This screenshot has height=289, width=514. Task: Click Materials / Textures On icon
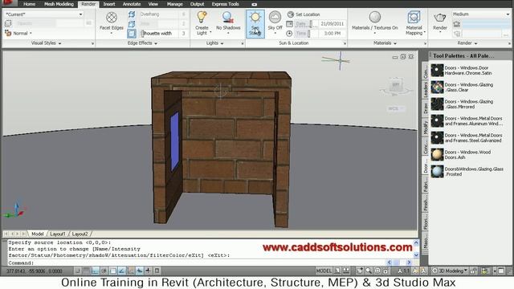[375, 17]
